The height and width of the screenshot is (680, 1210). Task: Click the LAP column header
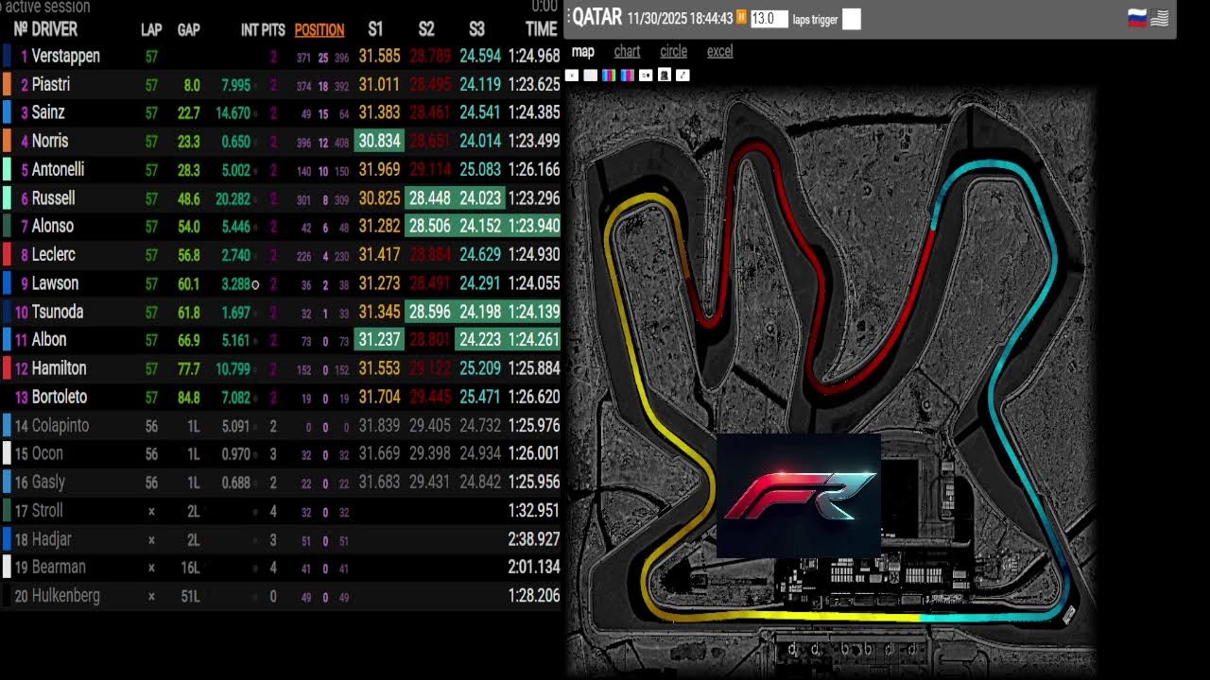coord(151,29)
